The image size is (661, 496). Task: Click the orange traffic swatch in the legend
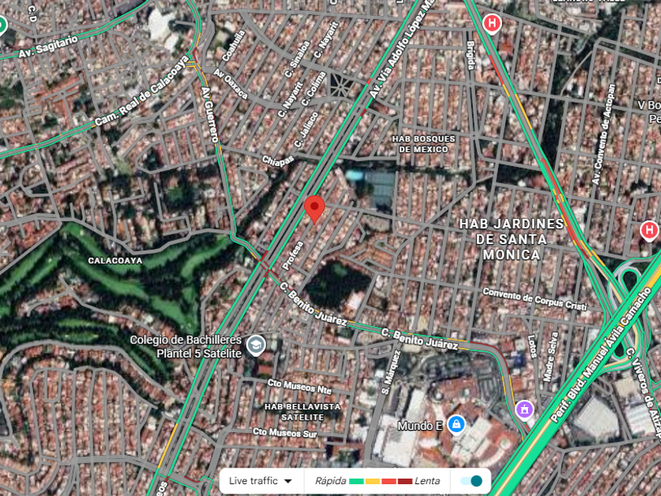pyautogui.click(x=373, y=481)
